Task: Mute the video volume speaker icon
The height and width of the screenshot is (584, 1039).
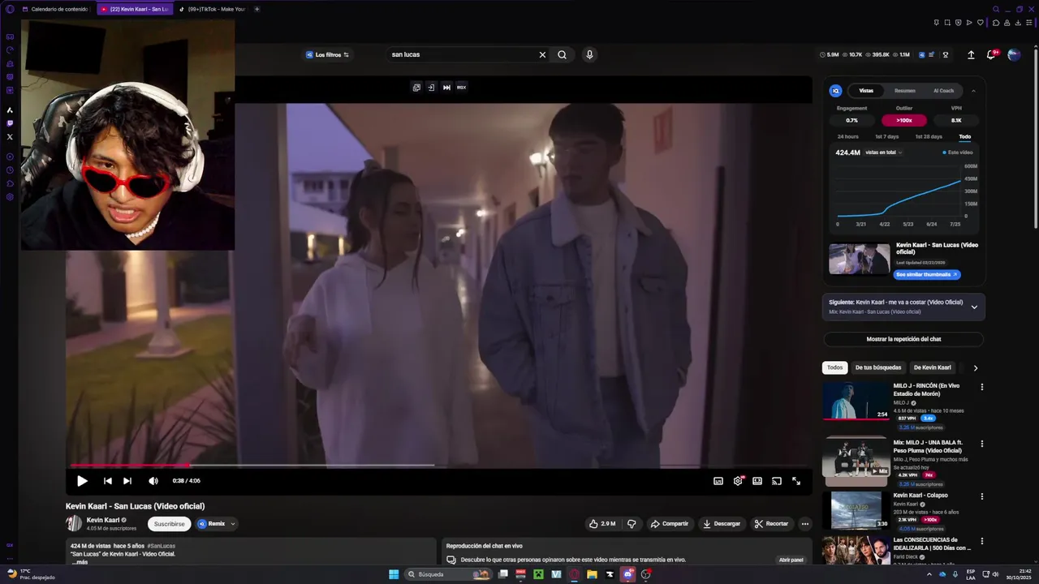Action: point(153,481)
